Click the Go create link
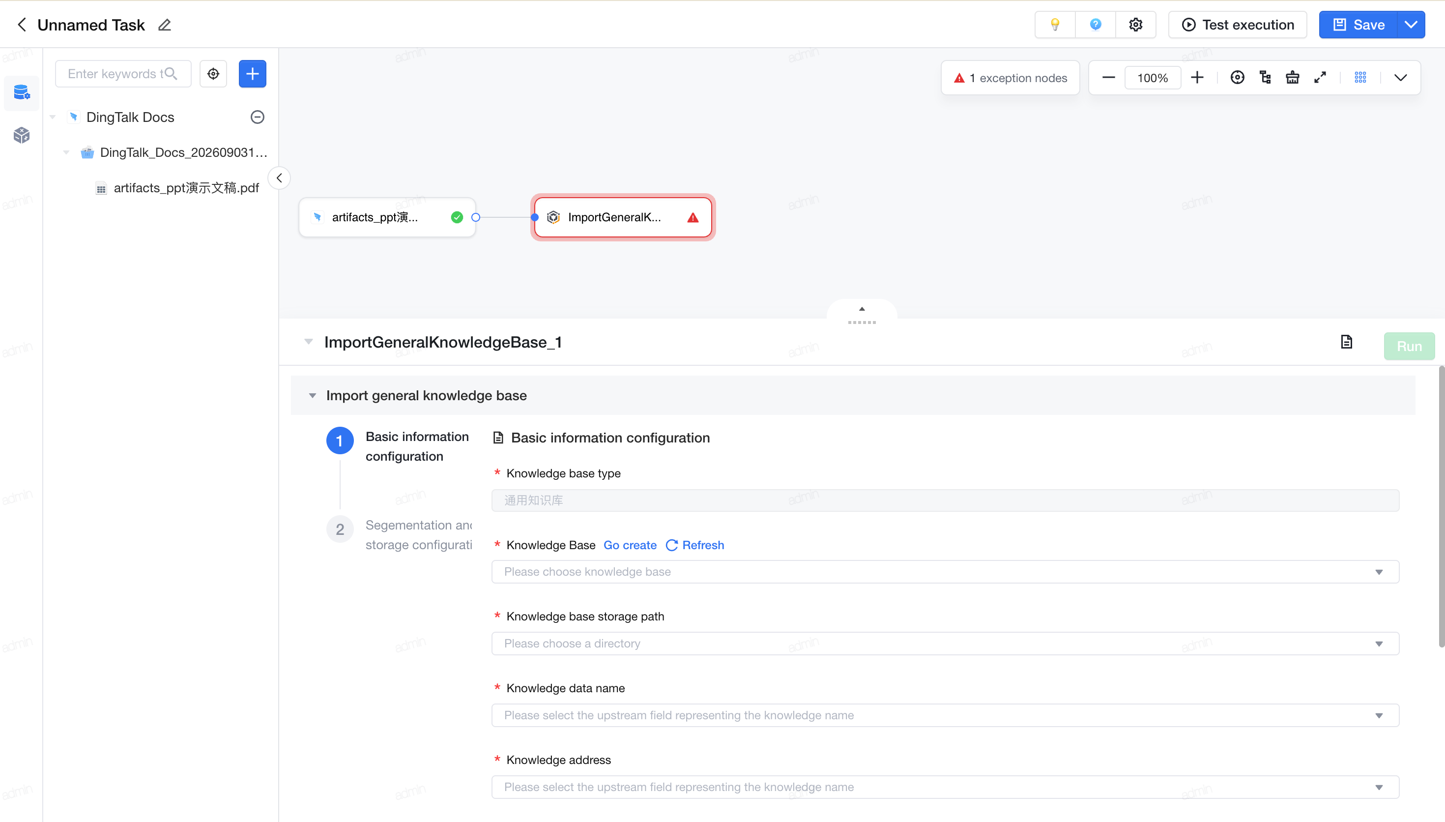 (x=630, y=545)
